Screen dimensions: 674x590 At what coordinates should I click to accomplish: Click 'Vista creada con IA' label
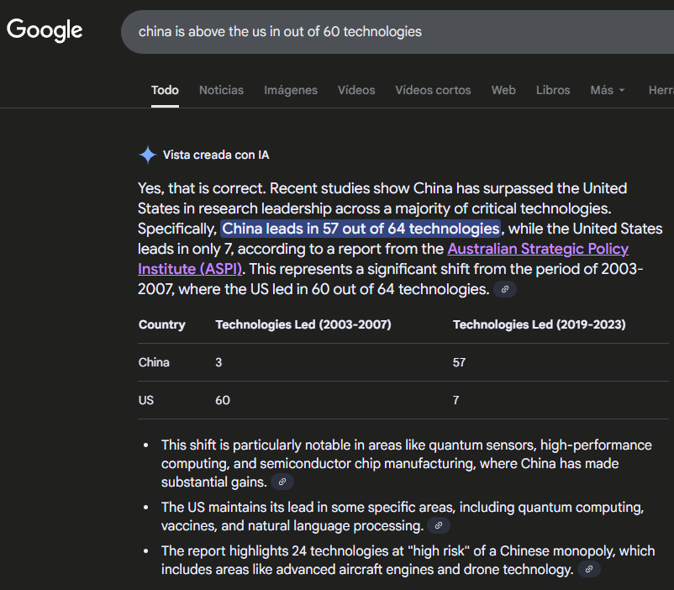(216, 155)
